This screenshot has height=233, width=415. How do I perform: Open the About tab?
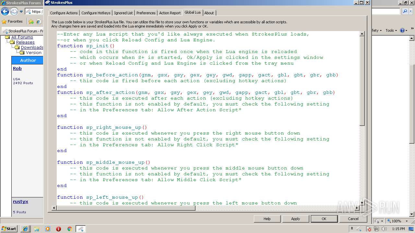click(209, 13)
